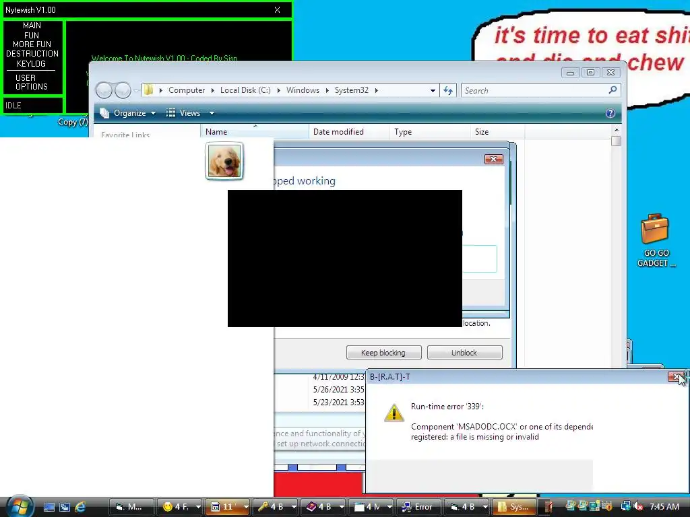This screenshot has height=517, width=690.
Task: Click the network tray icon
Action: tap(625, 506)
